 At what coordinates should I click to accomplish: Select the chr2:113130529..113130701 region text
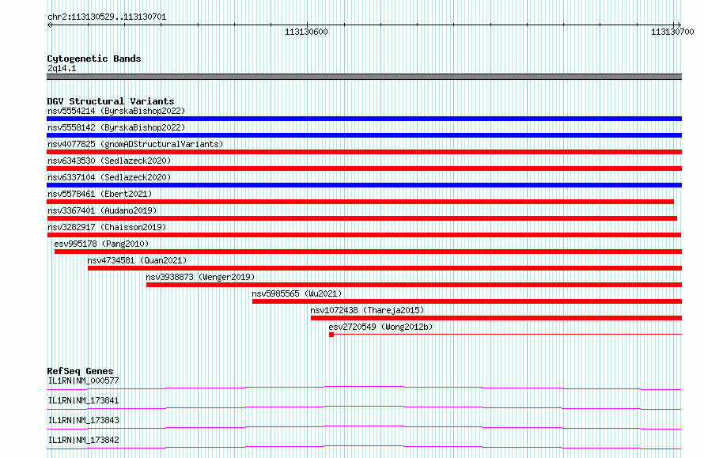pos(107,17)
